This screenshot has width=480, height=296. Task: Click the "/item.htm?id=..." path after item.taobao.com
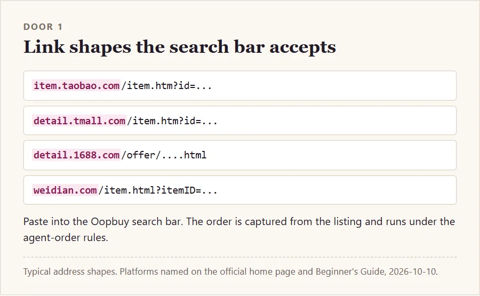(x=166, y=86)
